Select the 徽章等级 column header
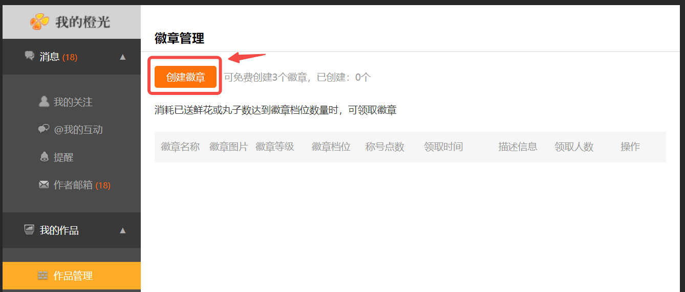The height and width of the screenshot is (292, 685). (x=275, y=147)
